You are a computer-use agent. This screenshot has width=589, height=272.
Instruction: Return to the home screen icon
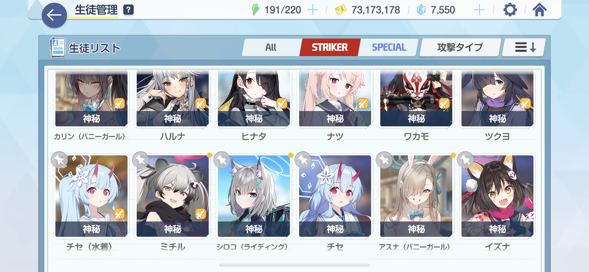[539, 10]
